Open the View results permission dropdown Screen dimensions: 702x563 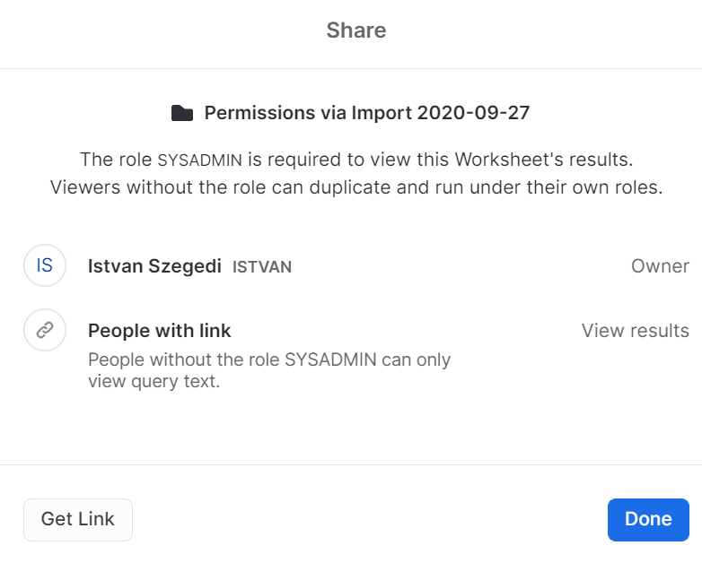click(635, 331)
